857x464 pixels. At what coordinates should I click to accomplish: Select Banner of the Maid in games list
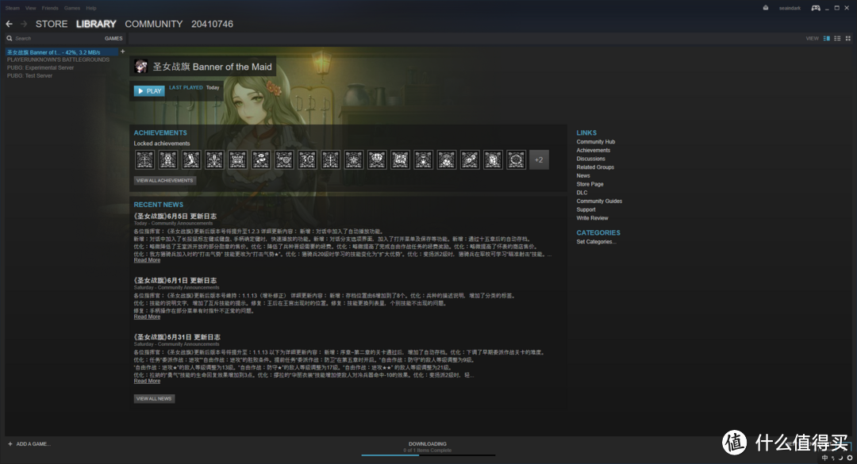[62, 52]
